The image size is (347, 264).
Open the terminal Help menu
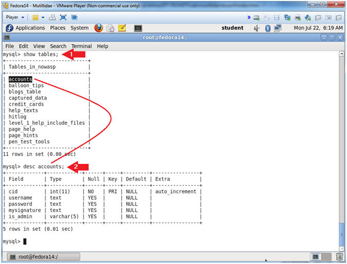(x=103, y=46)
